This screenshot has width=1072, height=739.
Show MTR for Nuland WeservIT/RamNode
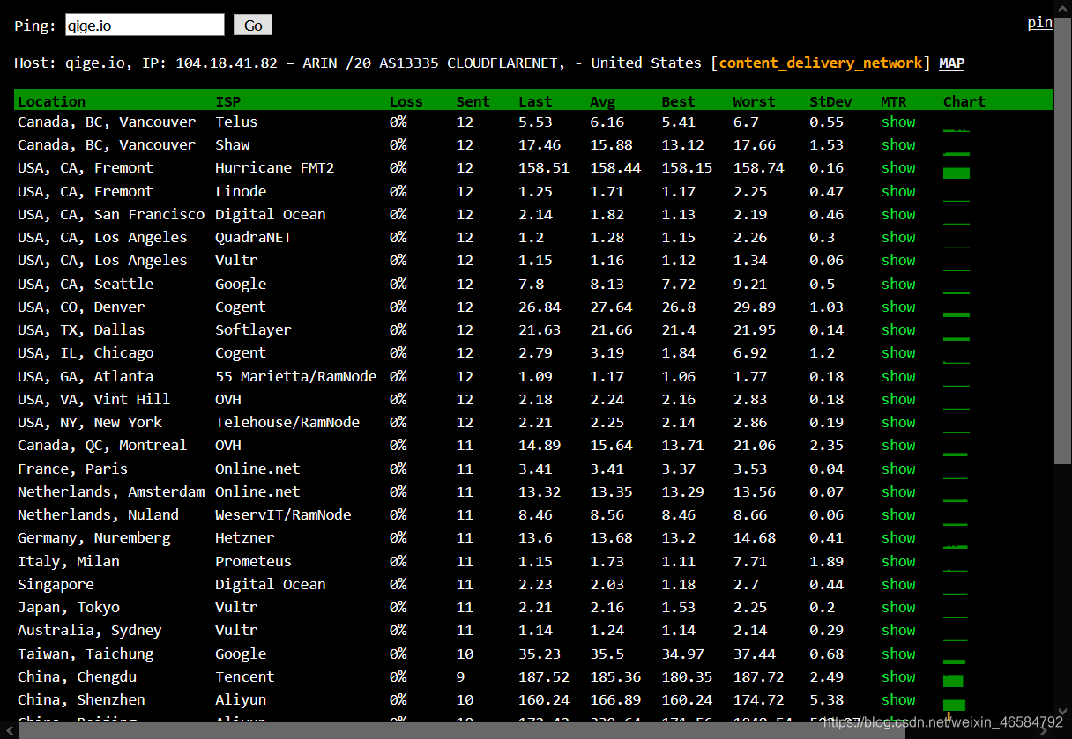(x=898, y=514)
